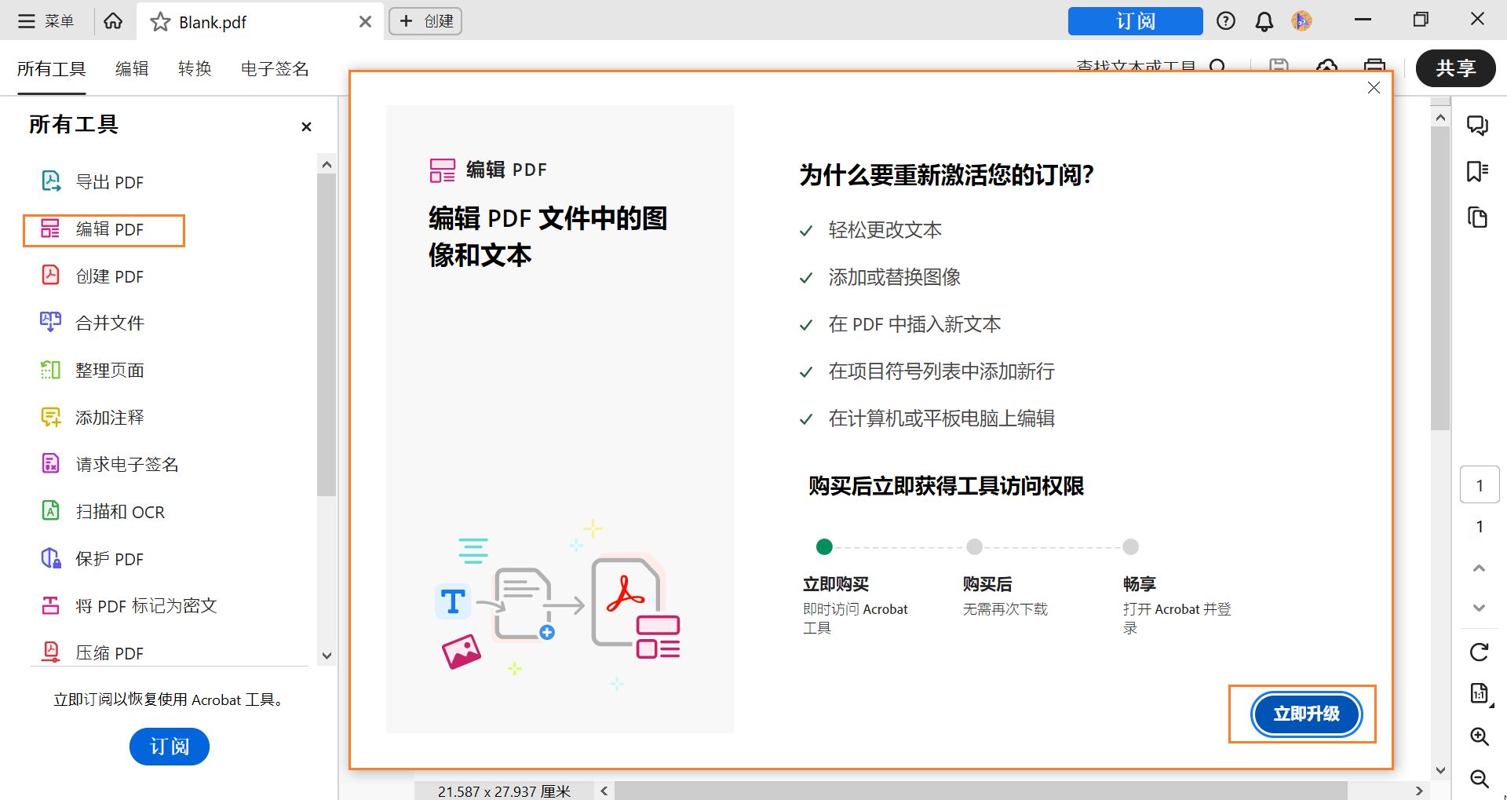This screenshot has width=1507, height=800.
Task: Click the page number input field
Action: [1479, 484]
